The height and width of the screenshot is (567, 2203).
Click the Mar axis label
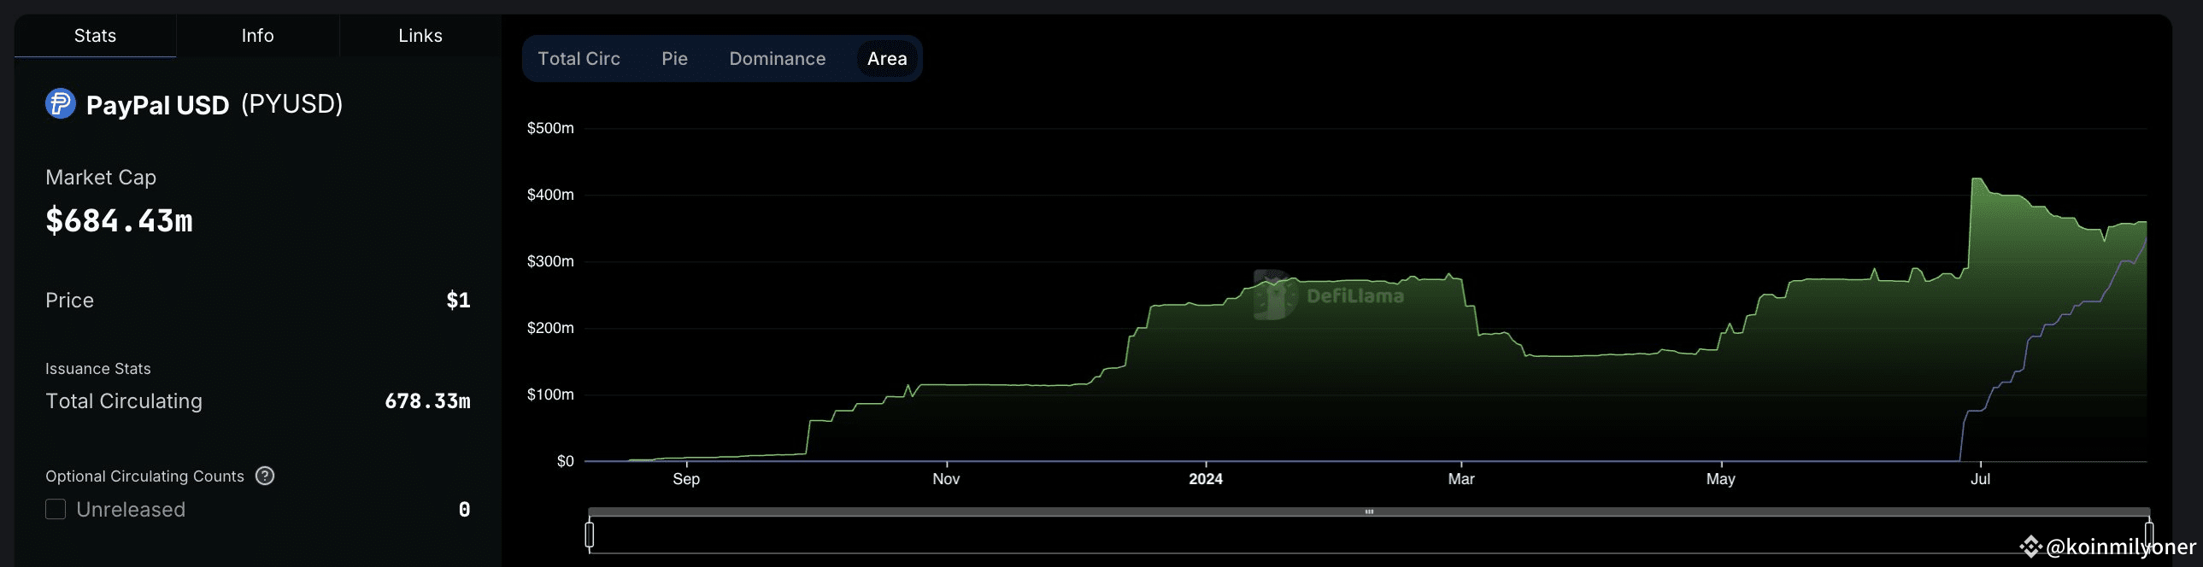[1460, 479]
